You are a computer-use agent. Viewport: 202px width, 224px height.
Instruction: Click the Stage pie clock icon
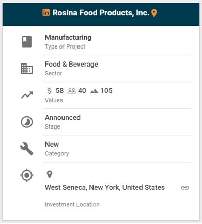pos(27,122)
